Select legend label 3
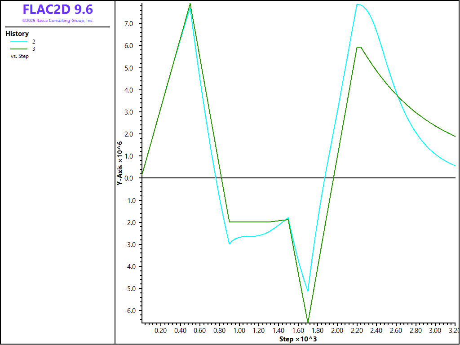Image resolution: width=460 pixels, height=345 pixels. tap(34, 49)
